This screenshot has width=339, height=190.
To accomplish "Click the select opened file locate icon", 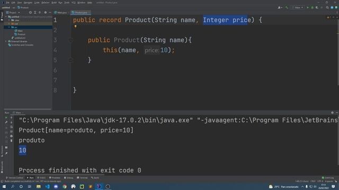I will pos(30,13).
